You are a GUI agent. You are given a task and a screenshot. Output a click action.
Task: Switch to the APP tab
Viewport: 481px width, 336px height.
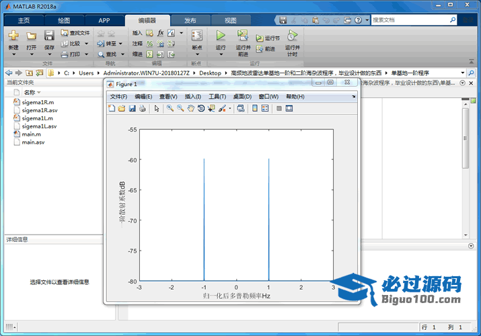click(x=104, y=20)
